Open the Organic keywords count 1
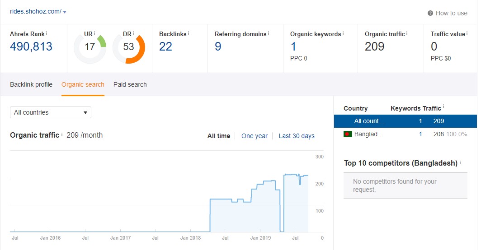Image resolution: width=481 pixels, height=250 pixels. (x=293, y=46)
